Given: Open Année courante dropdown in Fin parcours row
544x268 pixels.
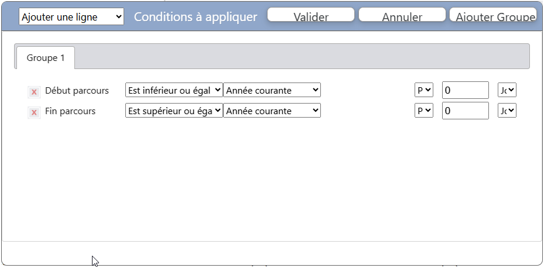Looking at the screenshot, I should pyautogui.click(x=272, y=110).
